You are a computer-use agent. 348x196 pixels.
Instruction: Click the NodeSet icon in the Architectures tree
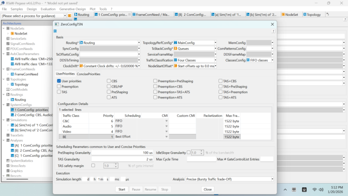[12, 34]
